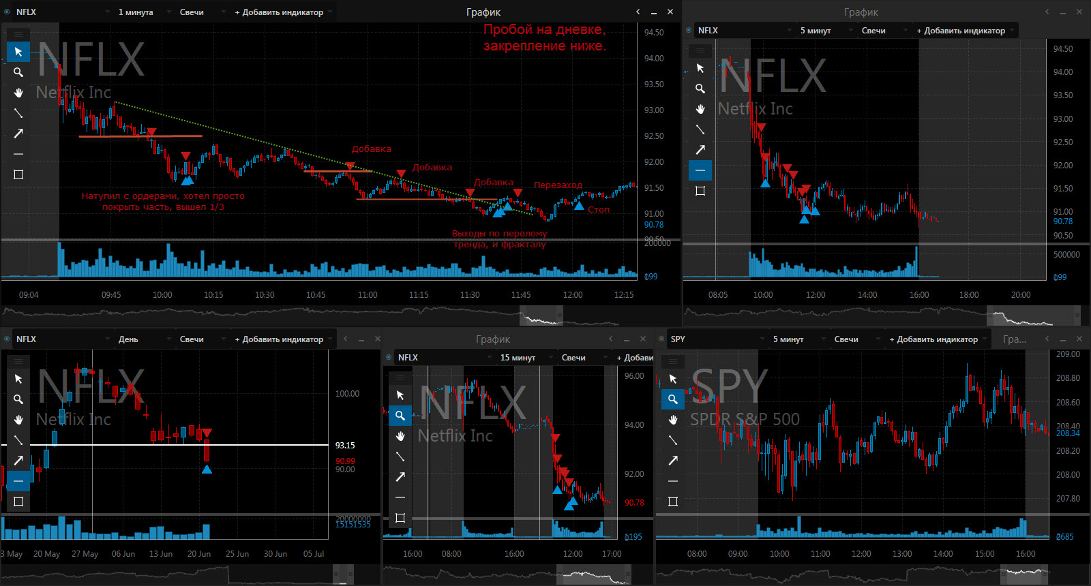Image resolution: width=1091 pixels, height=586 pixels.
Task: Select the pointer tool in top-right NFLX 5 минут chart
Action: click(700, 68)
